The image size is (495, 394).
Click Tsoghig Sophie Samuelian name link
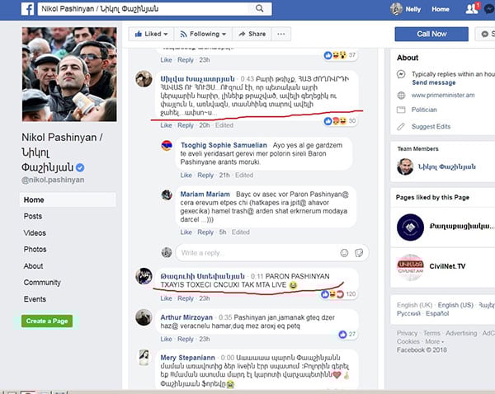click(x=224, y=145)
